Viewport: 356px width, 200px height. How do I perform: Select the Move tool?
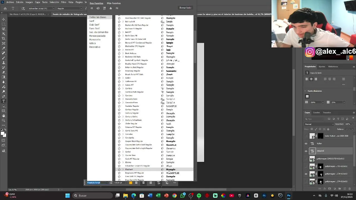(x=4, y=19)
